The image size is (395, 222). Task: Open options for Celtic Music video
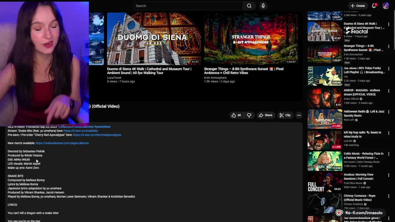[389, 154]
